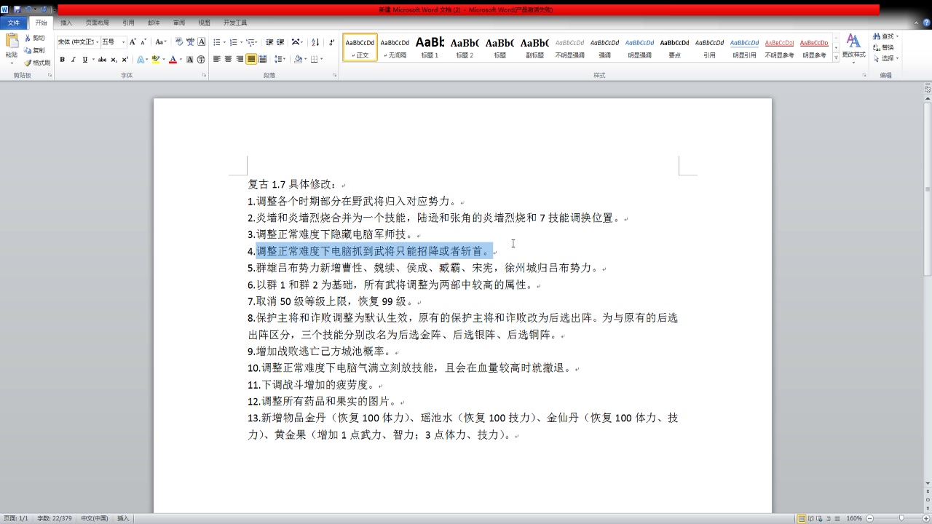Toggle strikethrough (abc) formatting
The image size is (932, 524).
(102, 60)
